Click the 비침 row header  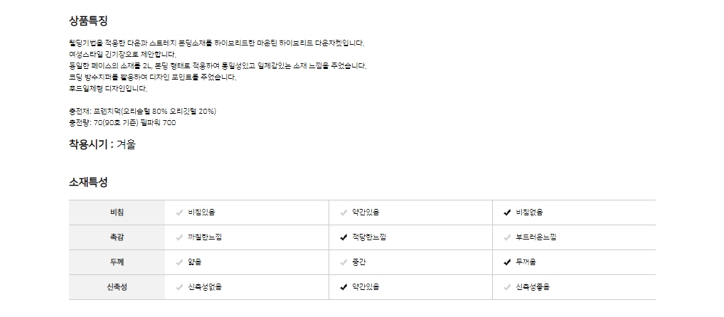pos(117,213)
